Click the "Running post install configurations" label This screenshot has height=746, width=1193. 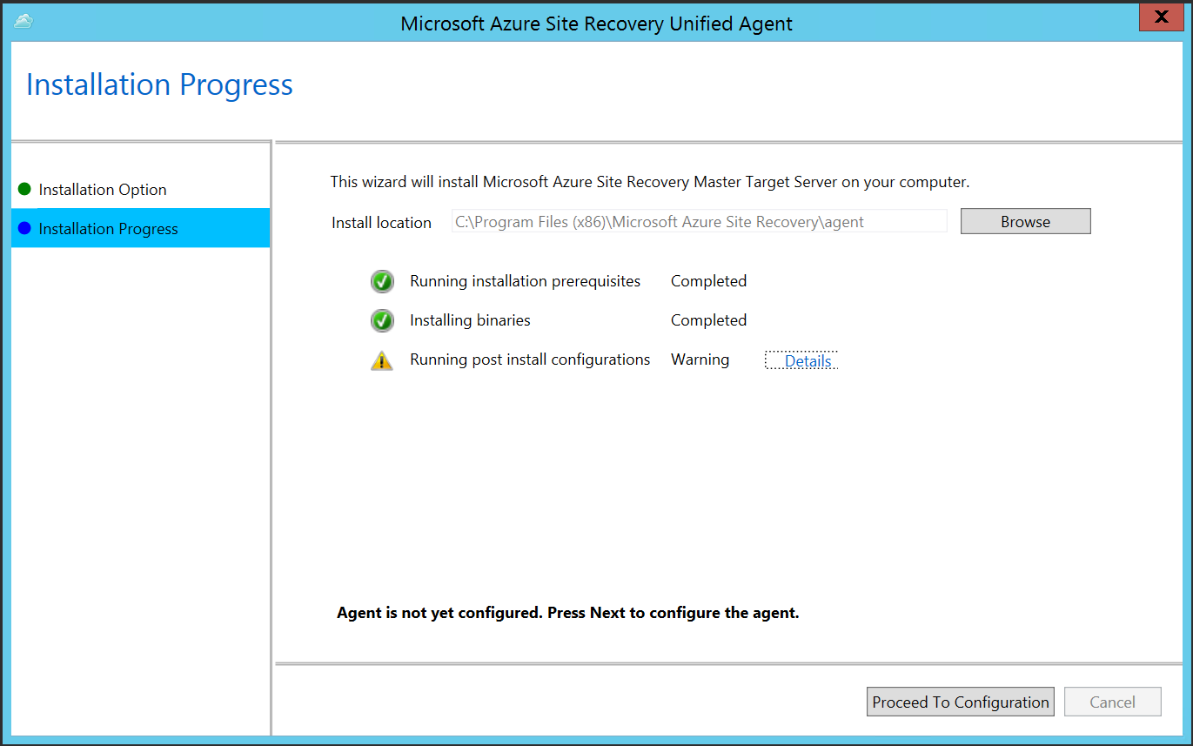pyautogui.click(x=530, y=360)
